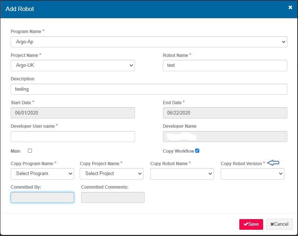Open the Copy Robot Name dropdown
Screen dimensions: 298x236
coord(182,174)
